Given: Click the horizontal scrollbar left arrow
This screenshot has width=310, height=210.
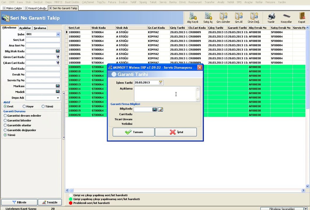Looking at the screenshot, I should [67, 190].
